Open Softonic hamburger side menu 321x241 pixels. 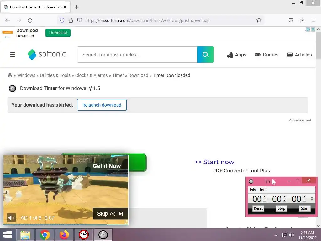tap(13, 55)
